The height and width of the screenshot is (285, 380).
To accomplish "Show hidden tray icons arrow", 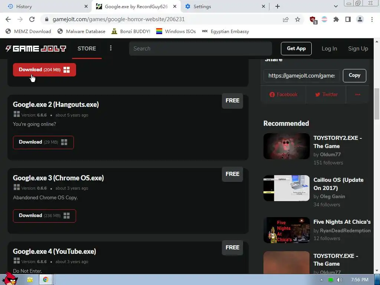I will [x=322, y=280].
